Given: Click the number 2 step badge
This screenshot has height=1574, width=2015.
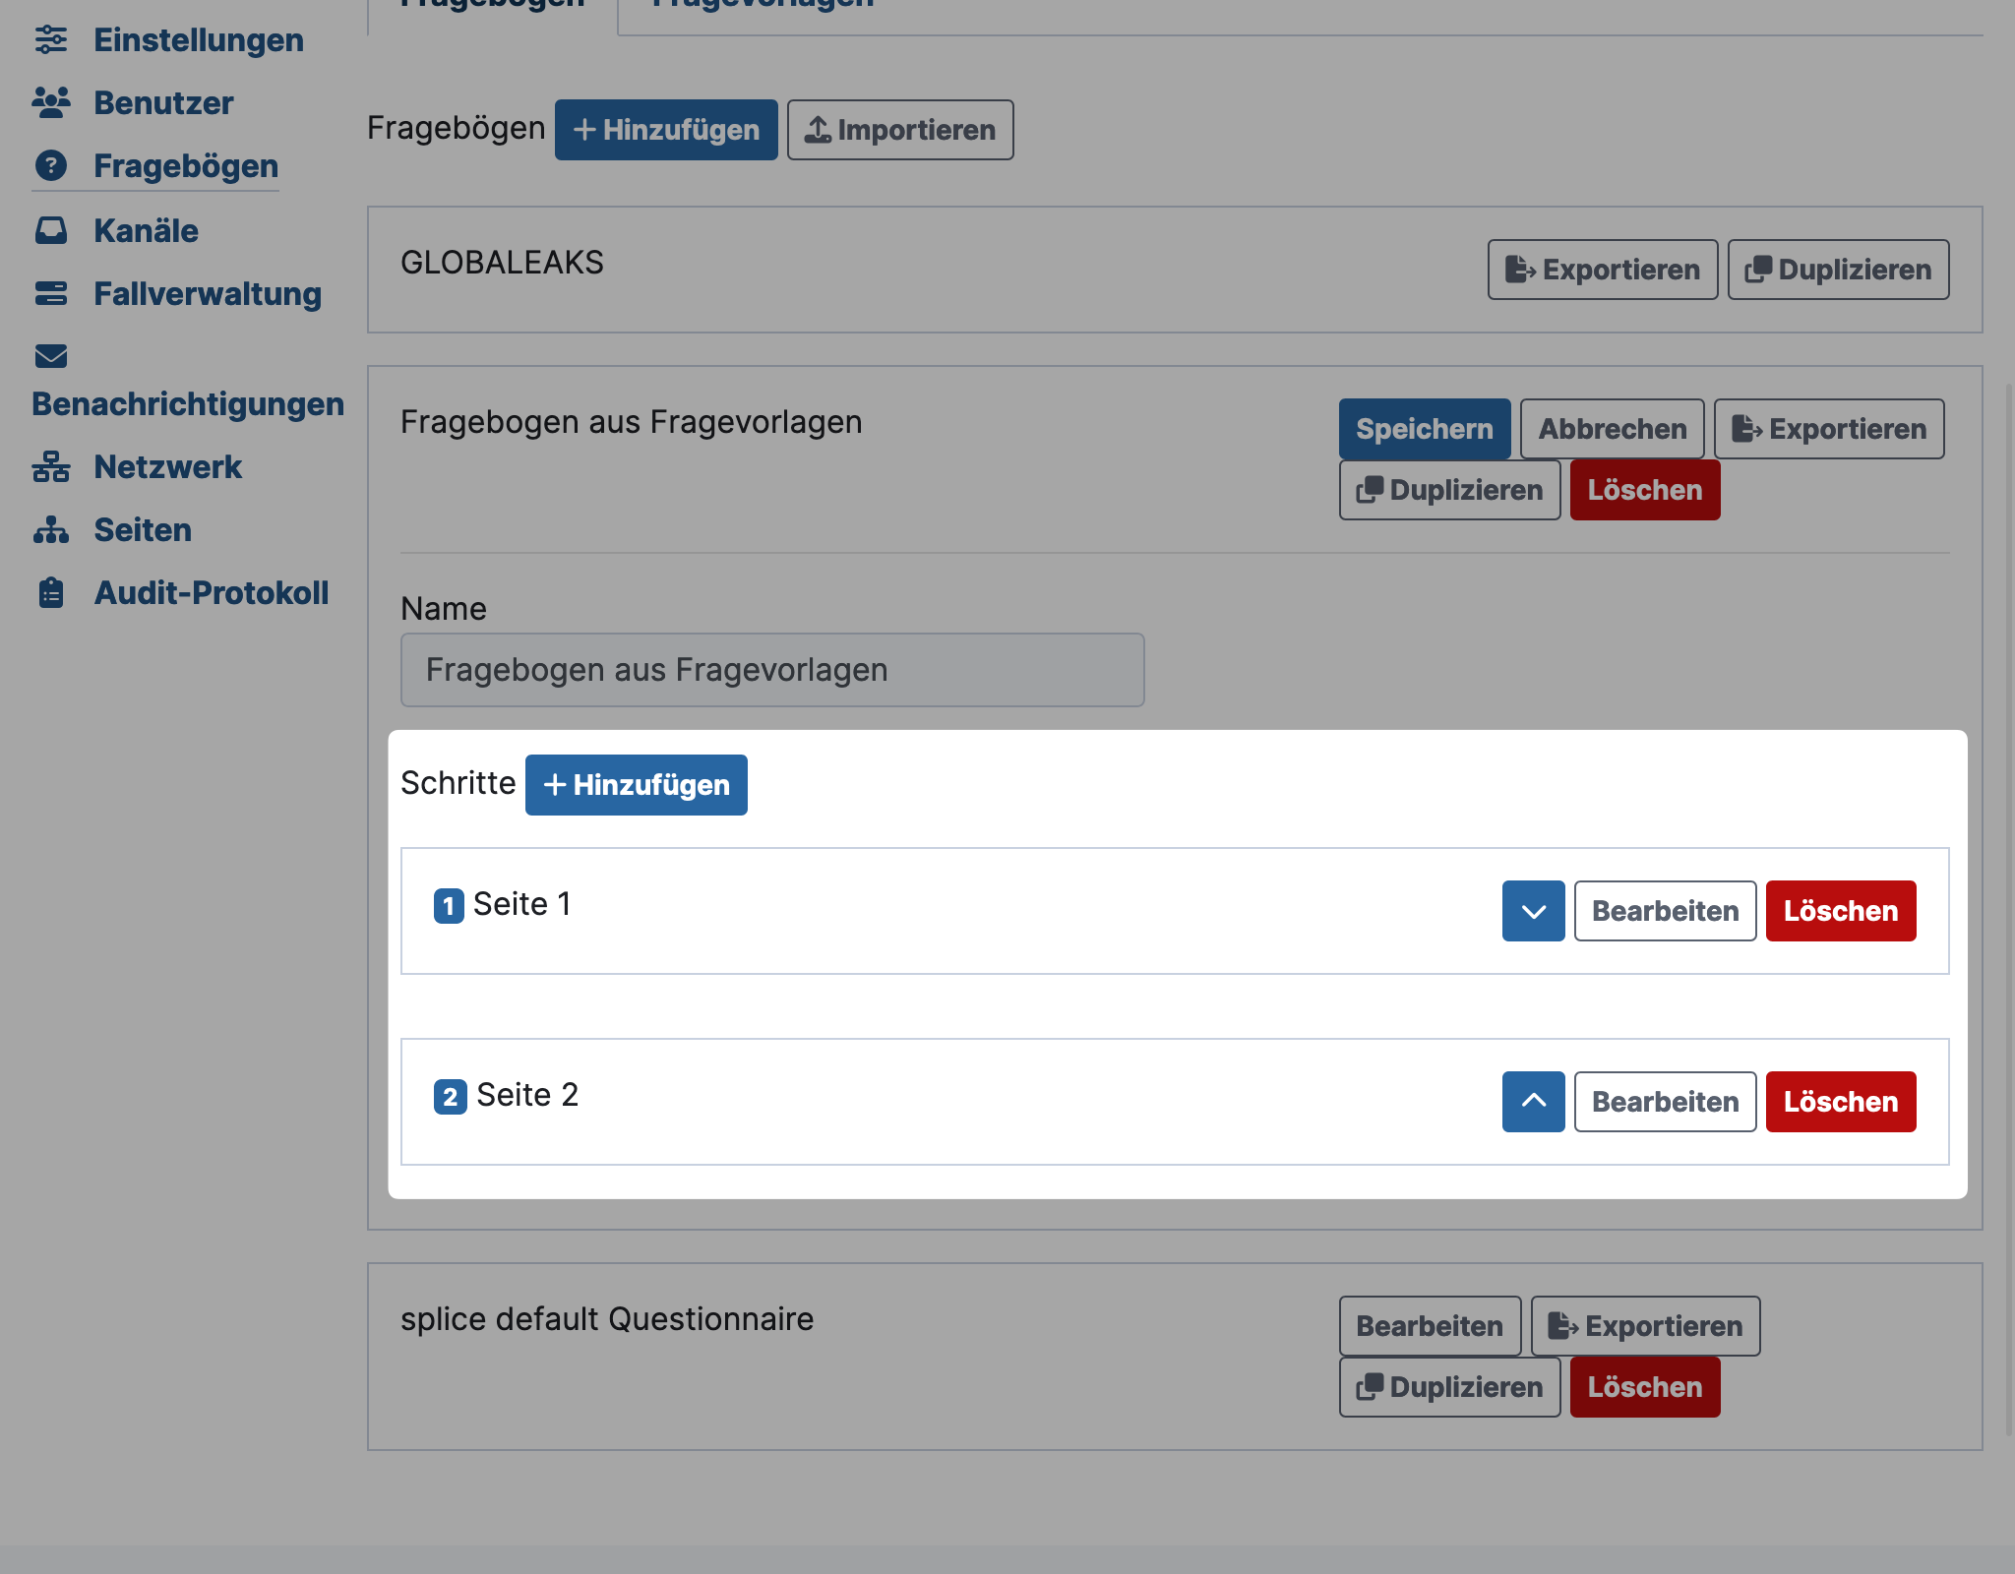Looking at the screenshot, I should point(451,1096).
